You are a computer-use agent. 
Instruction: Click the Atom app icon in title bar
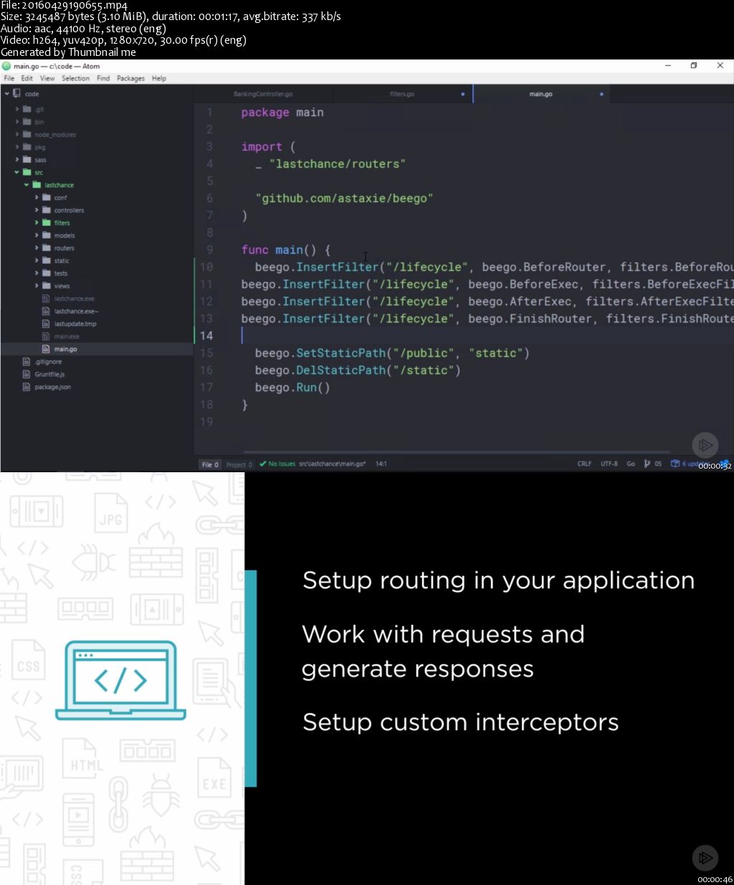tap(7, 66)
